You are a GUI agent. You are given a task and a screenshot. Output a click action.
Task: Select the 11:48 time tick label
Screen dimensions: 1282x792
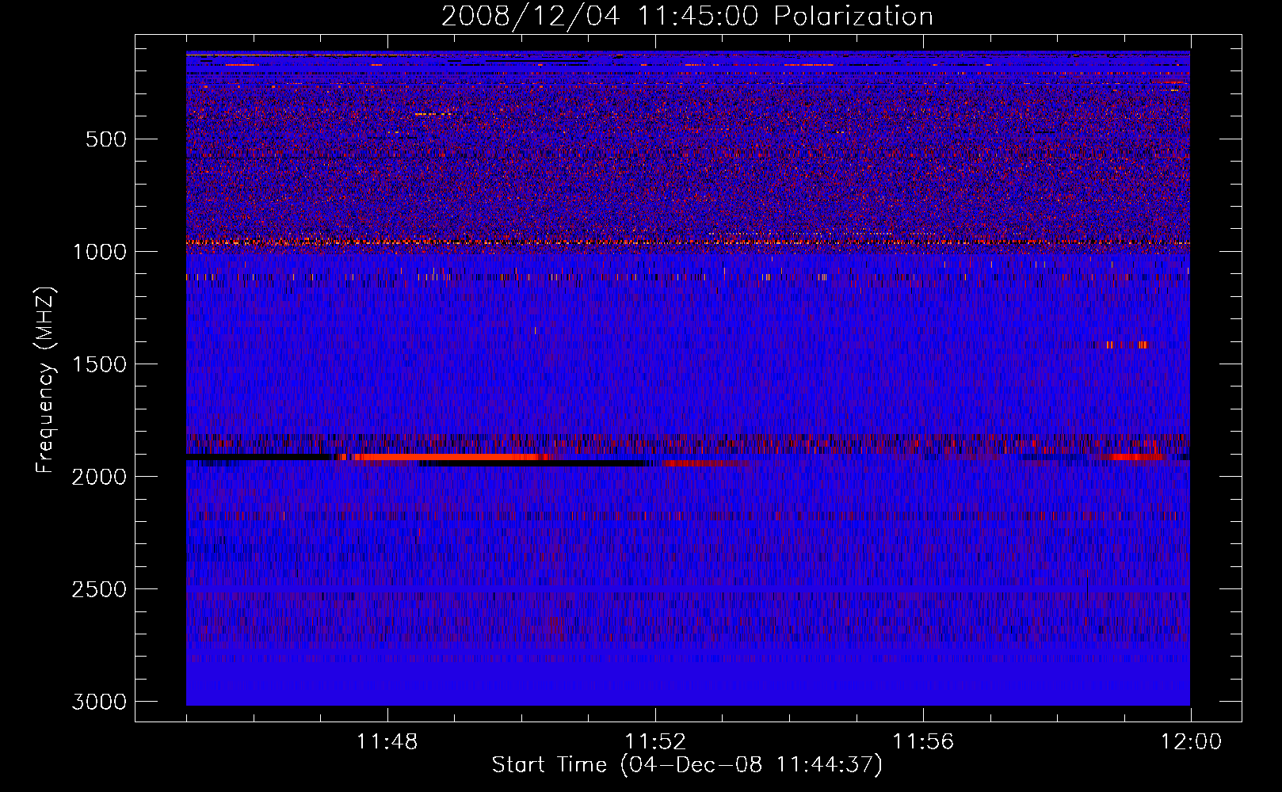click(387, 742)
